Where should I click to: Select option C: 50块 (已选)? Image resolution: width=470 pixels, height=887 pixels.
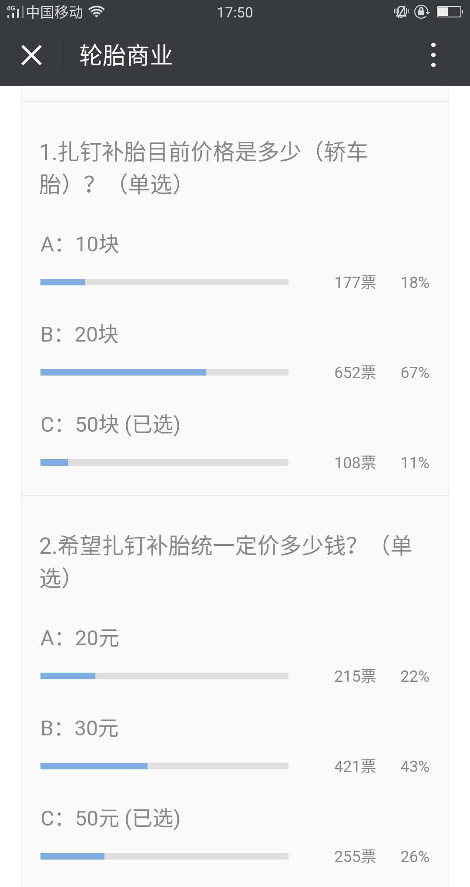(x=111, y=424)
